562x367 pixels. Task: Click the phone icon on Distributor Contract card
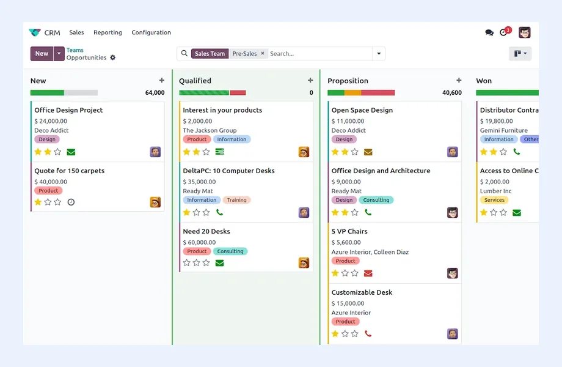tap(516, 152)
